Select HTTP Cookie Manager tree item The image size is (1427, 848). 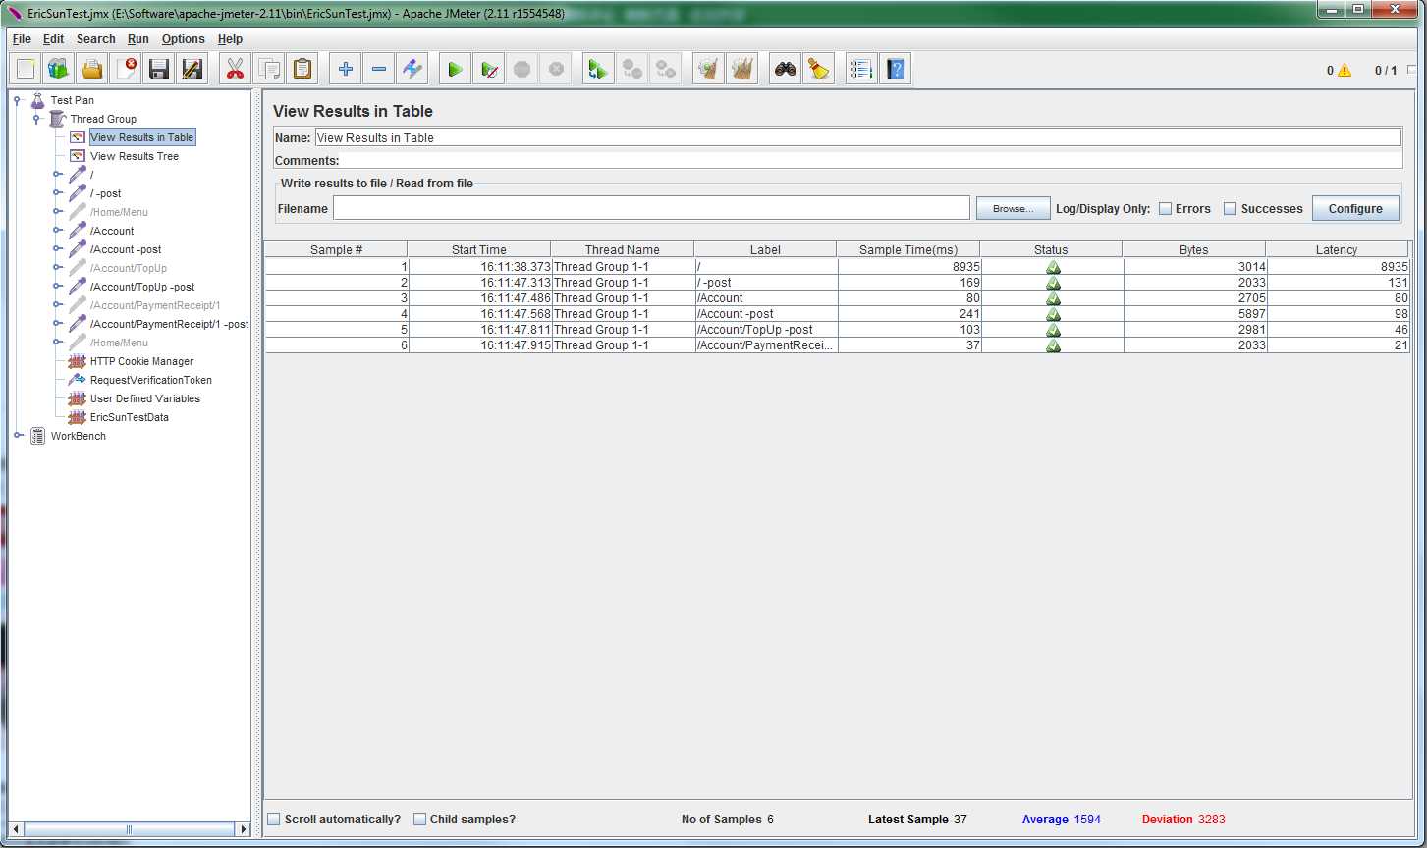coord(141,361)
